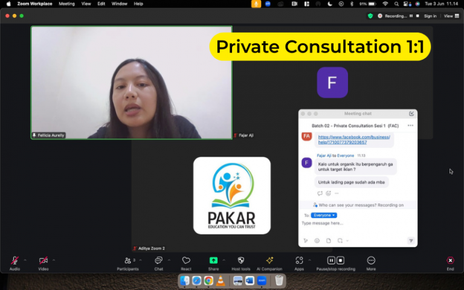Open VLC from the Dock

tap(220, 280)
